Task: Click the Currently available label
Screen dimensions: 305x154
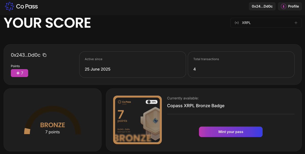Action: (x=183, y=98)
